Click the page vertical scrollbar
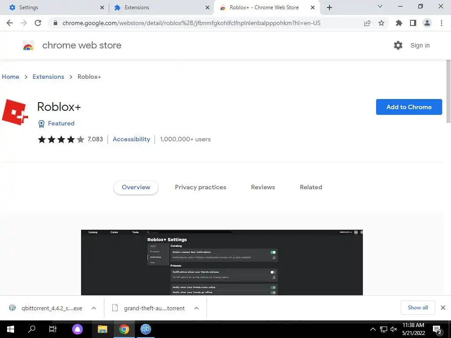 pos(448,91)
